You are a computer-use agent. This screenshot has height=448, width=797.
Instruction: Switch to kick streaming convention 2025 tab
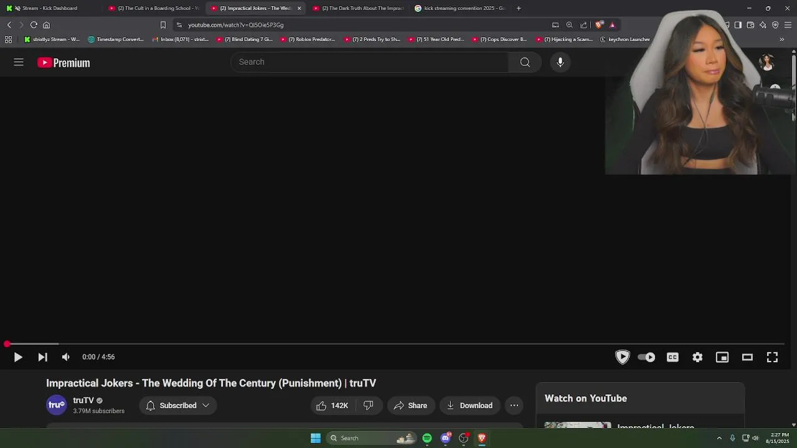tap(460, 8)
